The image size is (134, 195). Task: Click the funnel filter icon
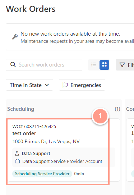pos(122,65)
